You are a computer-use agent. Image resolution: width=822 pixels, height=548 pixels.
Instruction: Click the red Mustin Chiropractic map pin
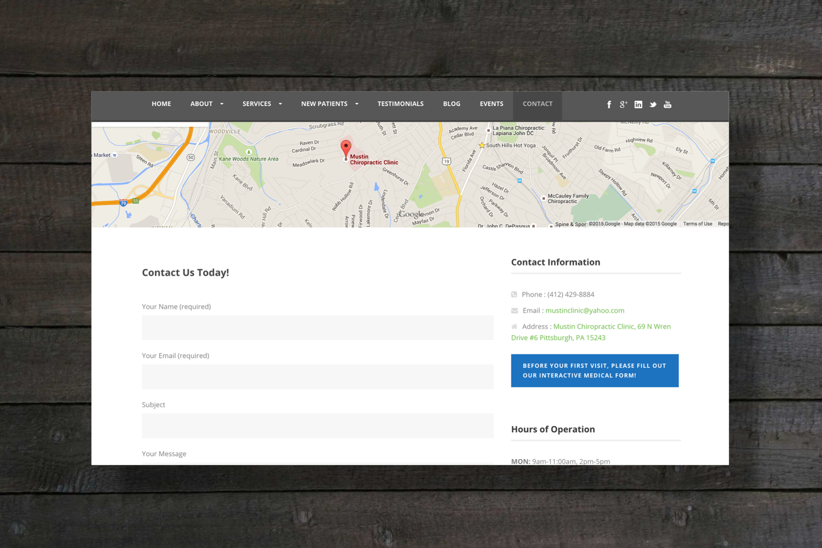(x=346, y=149)
